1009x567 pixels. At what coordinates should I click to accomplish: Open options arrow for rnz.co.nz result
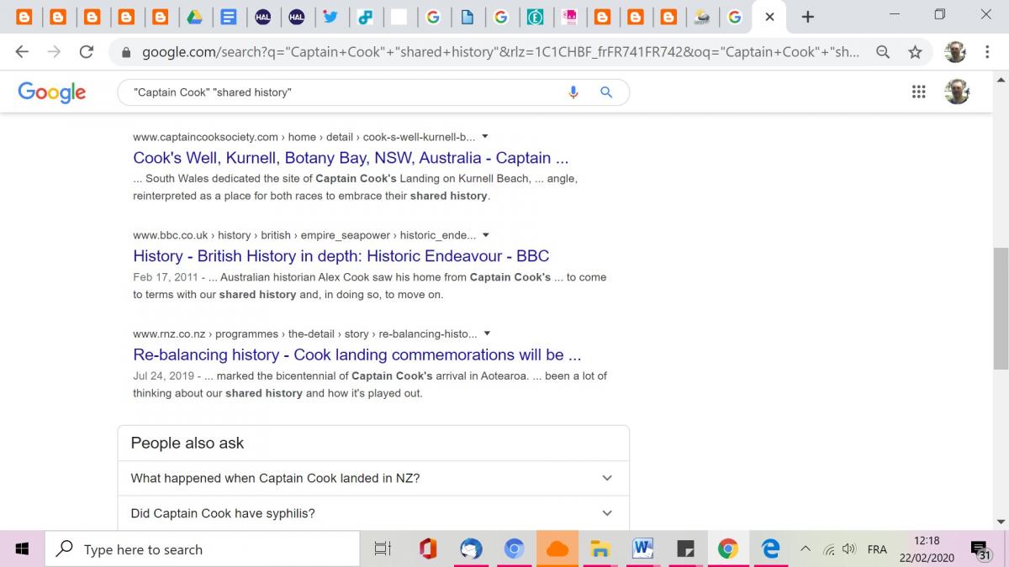tap(487, 333)
